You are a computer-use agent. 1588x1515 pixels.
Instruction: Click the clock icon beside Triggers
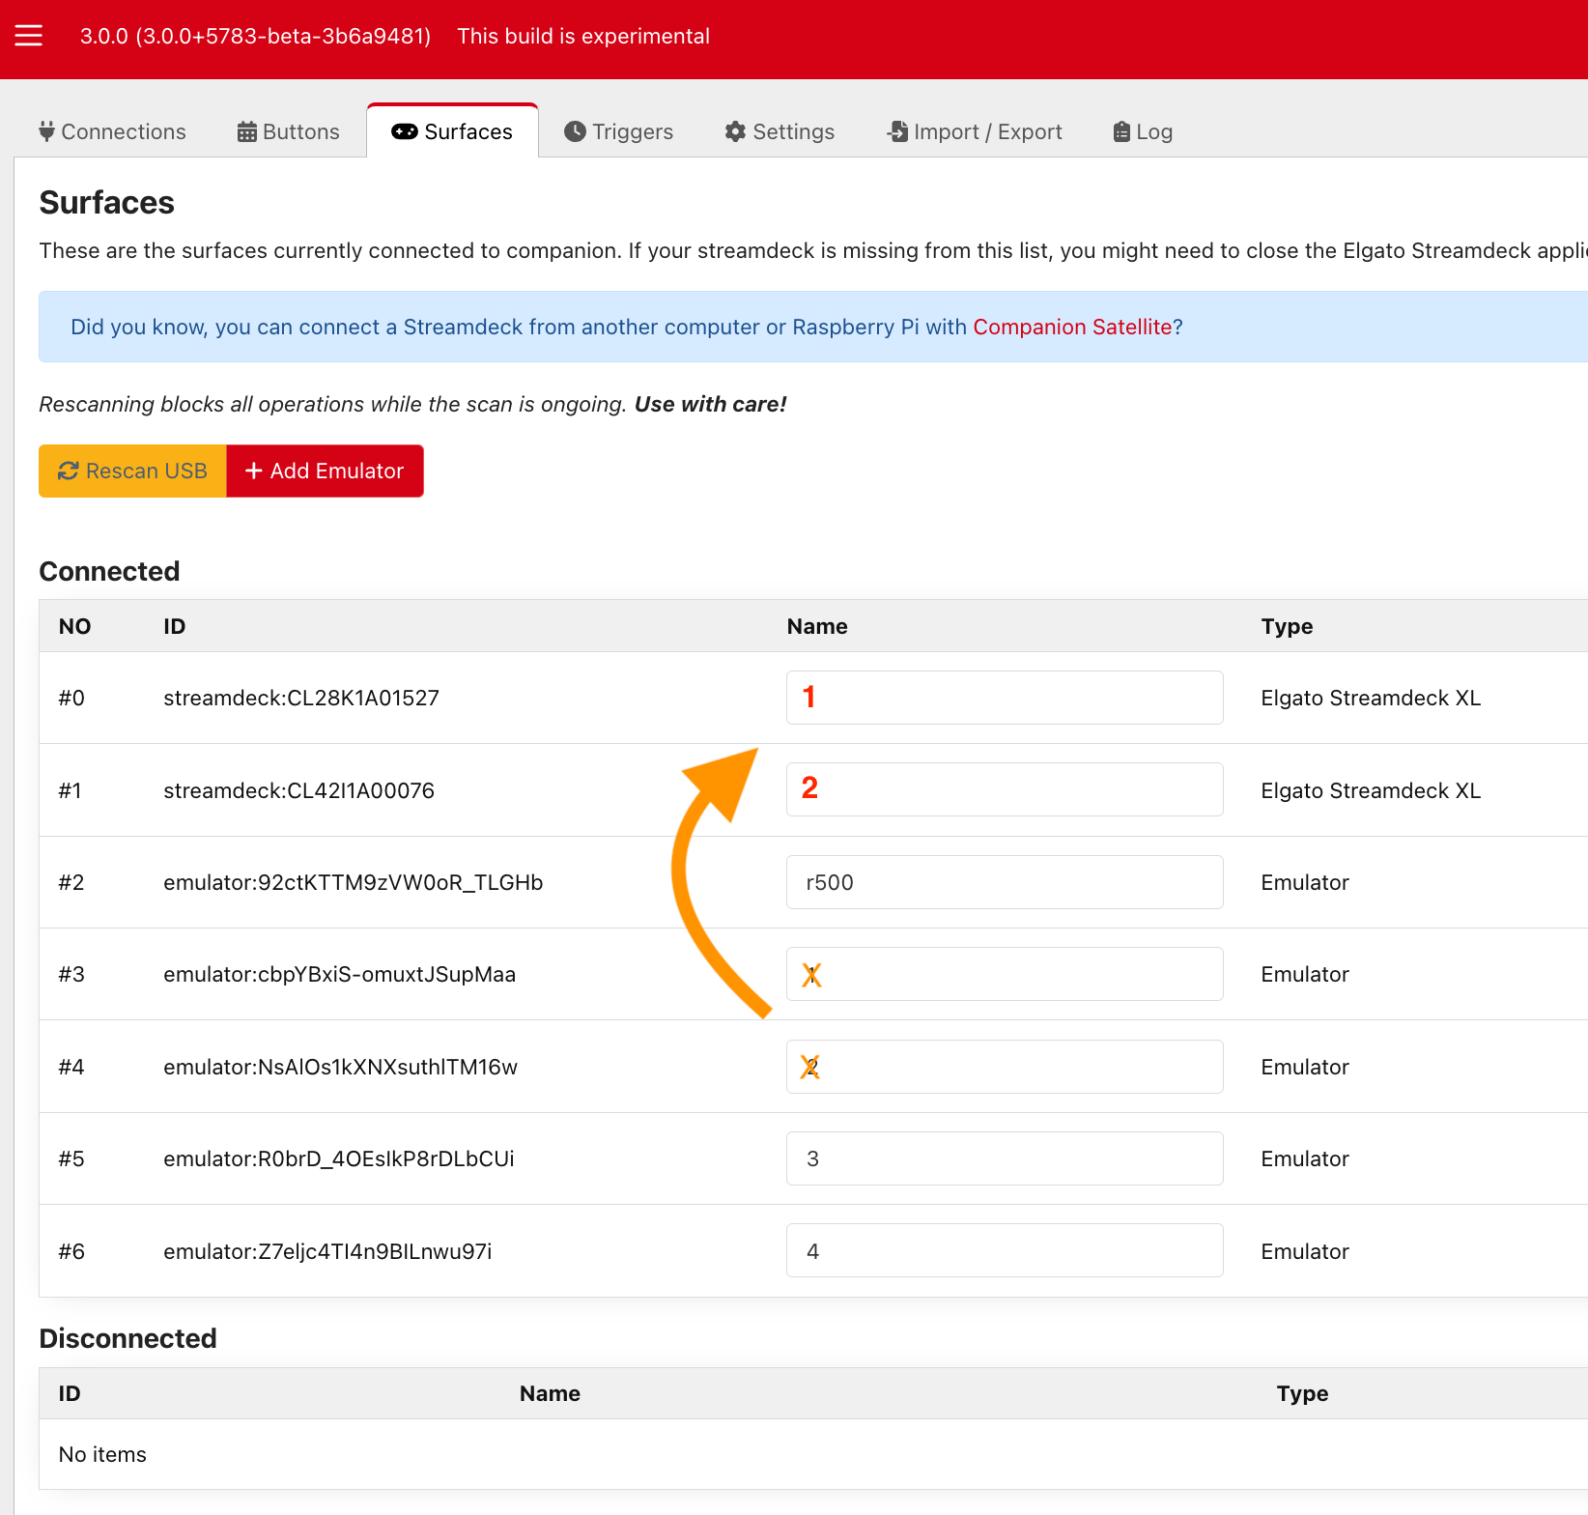pos(575,130)
